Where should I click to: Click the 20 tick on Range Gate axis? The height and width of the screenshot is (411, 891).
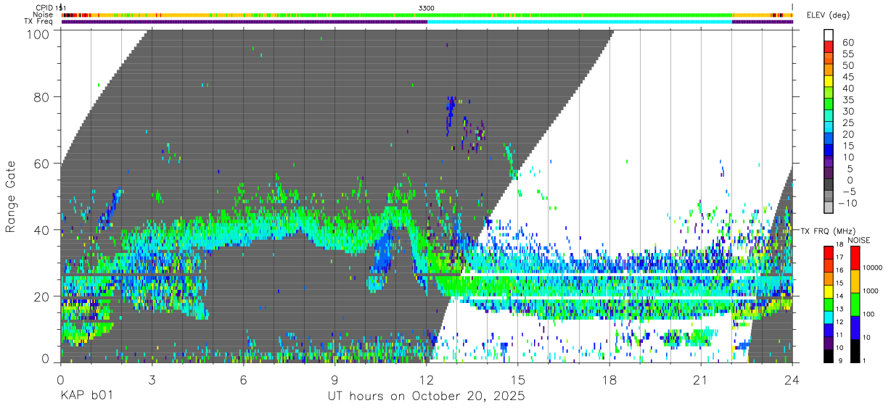pyautogui.click(x=43, y=296)
